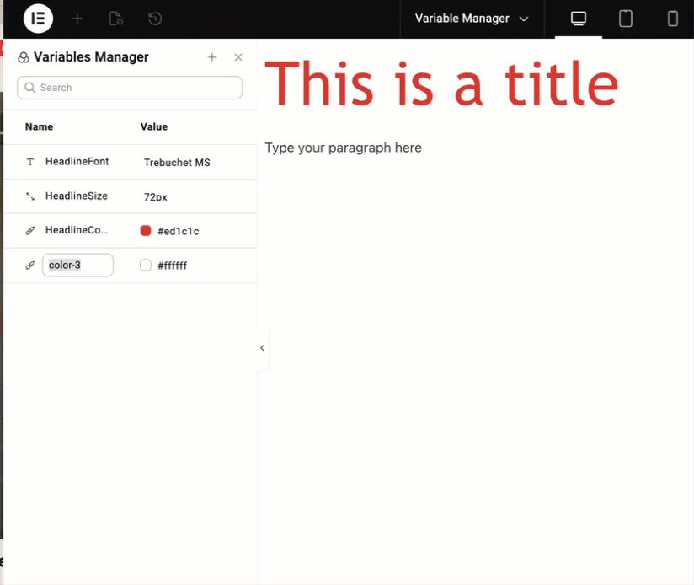Viewport: 694px width, 585px height.
Task: Open the Variable Manager dropdown
Action: [x=472, y=19]
